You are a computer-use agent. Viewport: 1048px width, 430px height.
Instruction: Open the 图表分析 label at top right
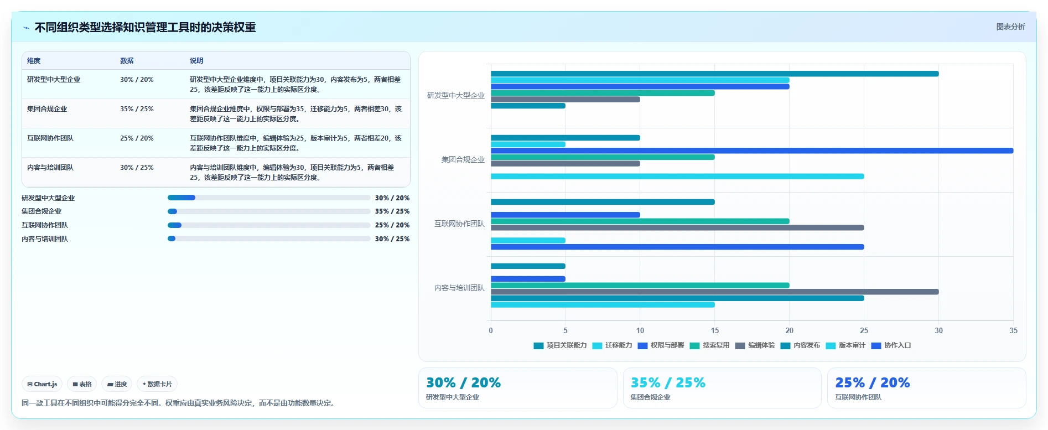coord(1010,27)
